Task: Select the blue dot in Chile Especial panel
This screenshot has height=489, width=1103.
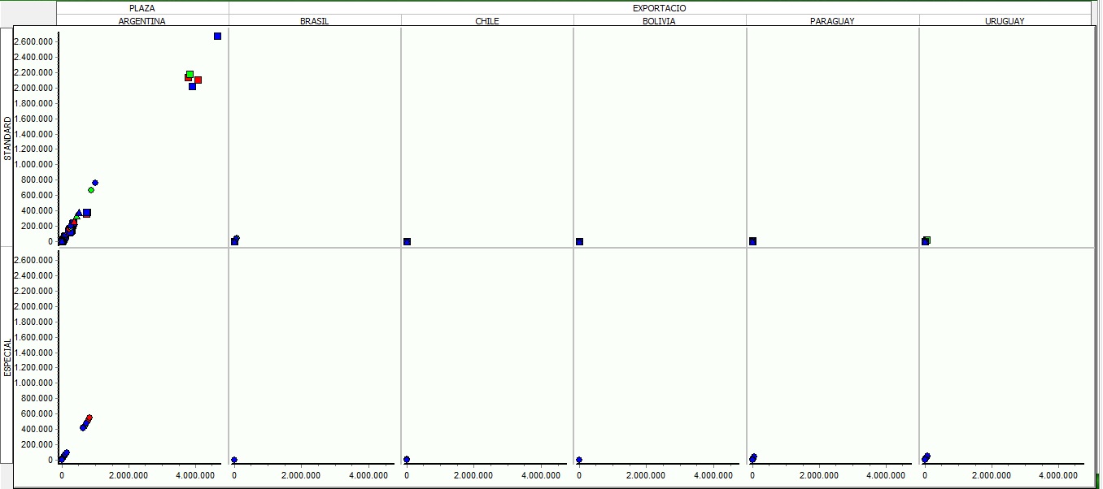Action: point(407,459)
